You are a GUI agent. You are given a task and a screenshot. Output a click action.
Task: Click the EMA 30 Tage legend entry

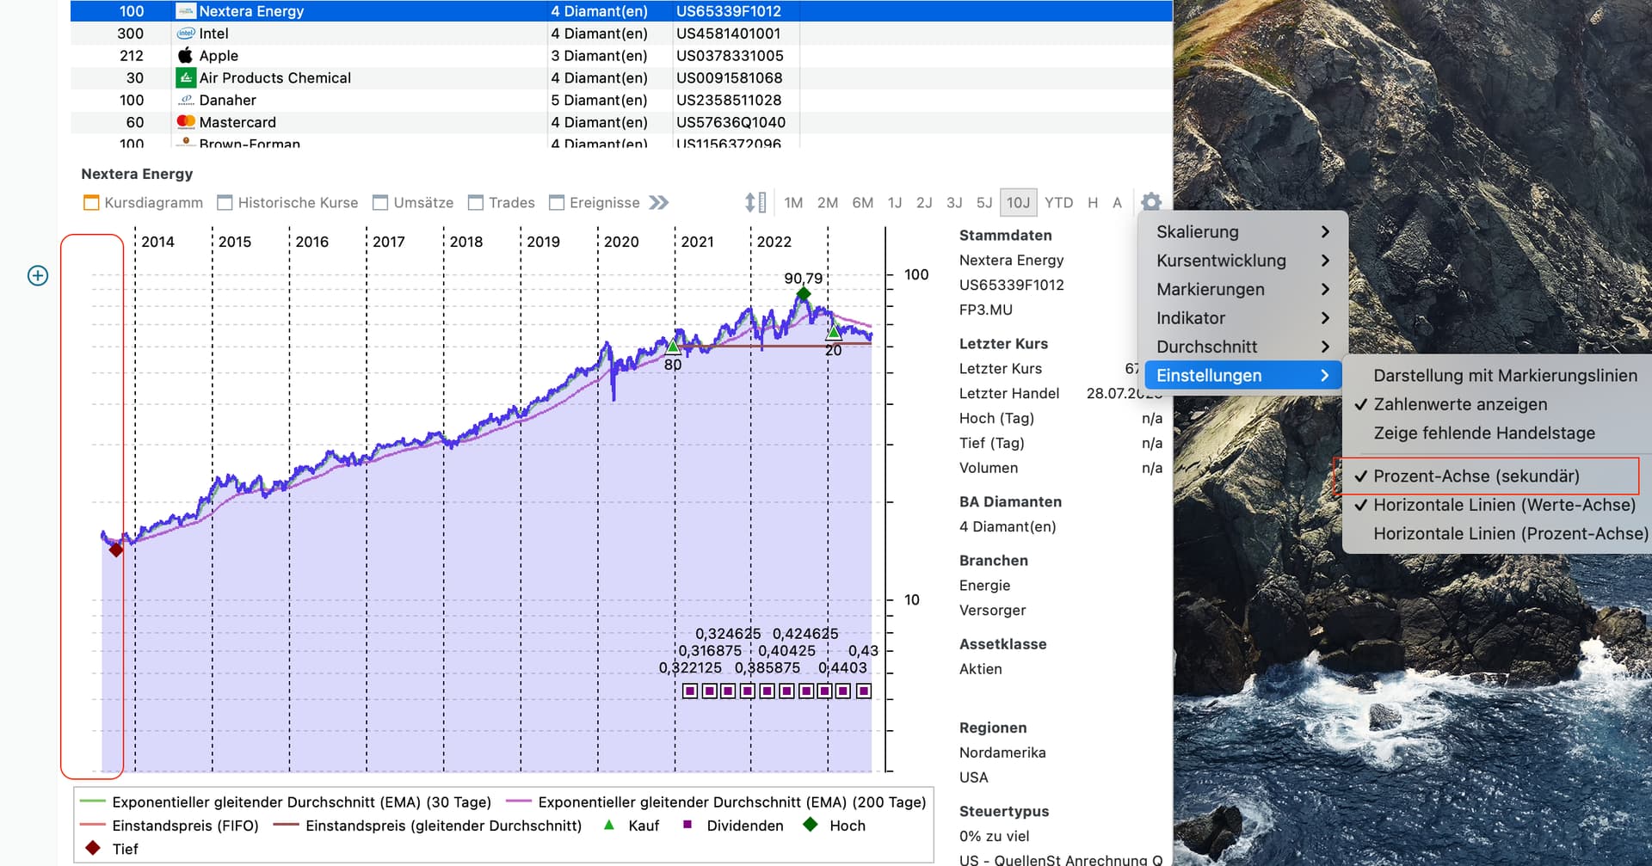tap(286, 802)
